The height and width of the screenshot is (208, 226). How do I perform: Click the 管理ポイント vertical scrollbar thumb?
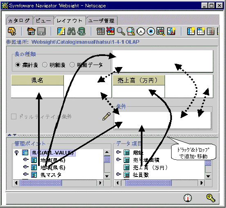pyautogui.click(x=107, y=159)
